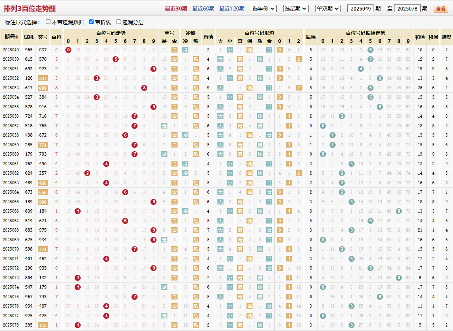This screenshot has height=331, width=453.
Task: Click the 否 marker in row 2025049
Action: click(x=175, y=50)
